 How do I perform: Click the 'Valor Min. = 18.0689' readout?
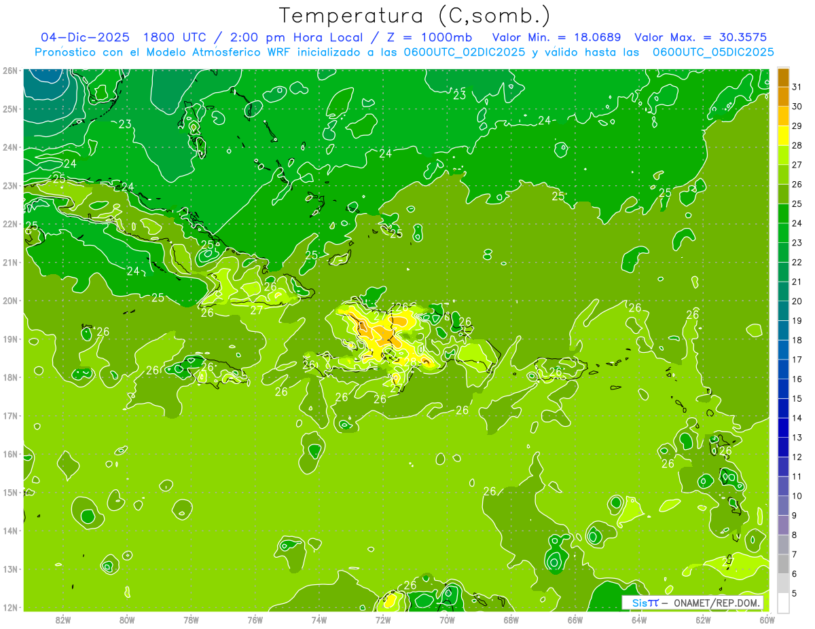(x=557, y=37)
